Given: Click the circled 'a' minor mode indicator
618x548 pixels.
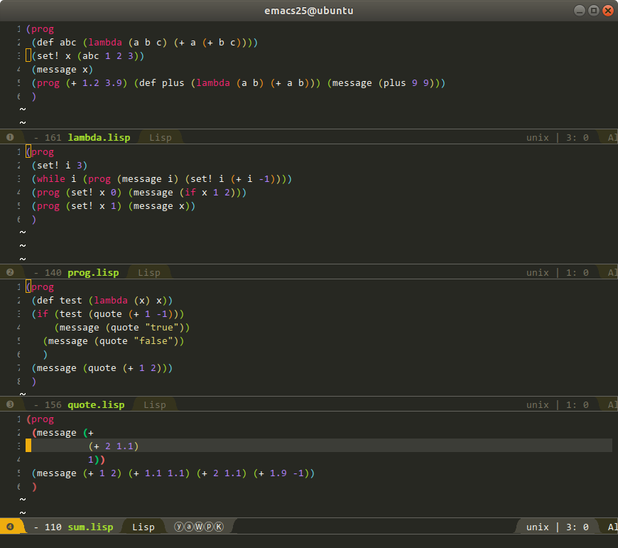Looking at the screenshot, I should [x=189, y=527].
